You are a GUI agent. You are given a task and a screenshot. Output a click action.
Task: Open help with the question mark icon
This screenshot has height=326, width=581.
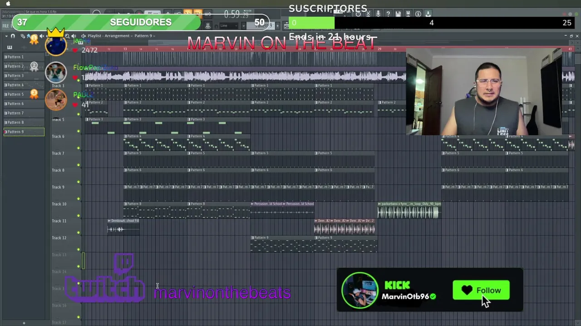pos(388,14)
